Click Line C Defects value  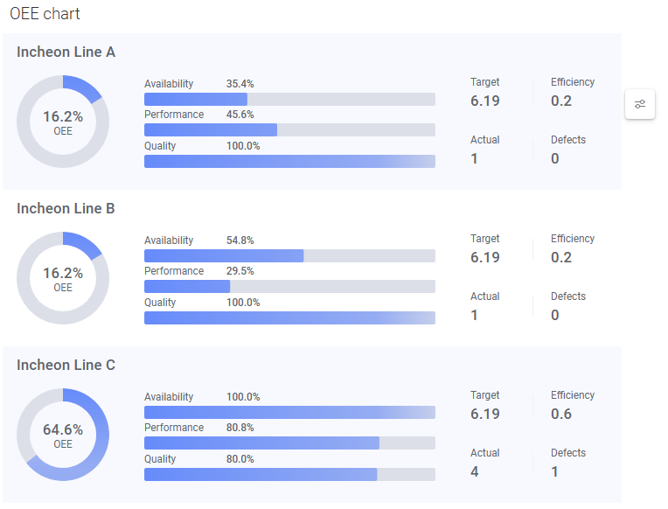[x=555, y=471]
